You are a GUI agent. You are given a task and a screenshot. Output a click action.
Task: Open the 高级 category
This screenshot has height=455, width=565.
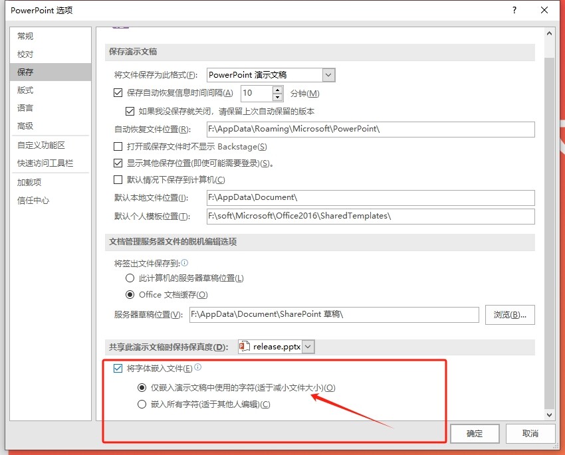pos(51,126)
